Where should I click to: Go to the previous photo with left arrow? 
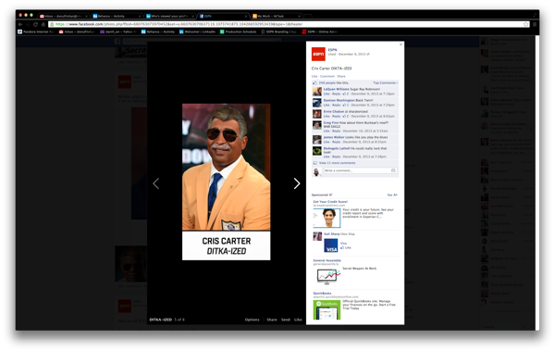point(155,183)
